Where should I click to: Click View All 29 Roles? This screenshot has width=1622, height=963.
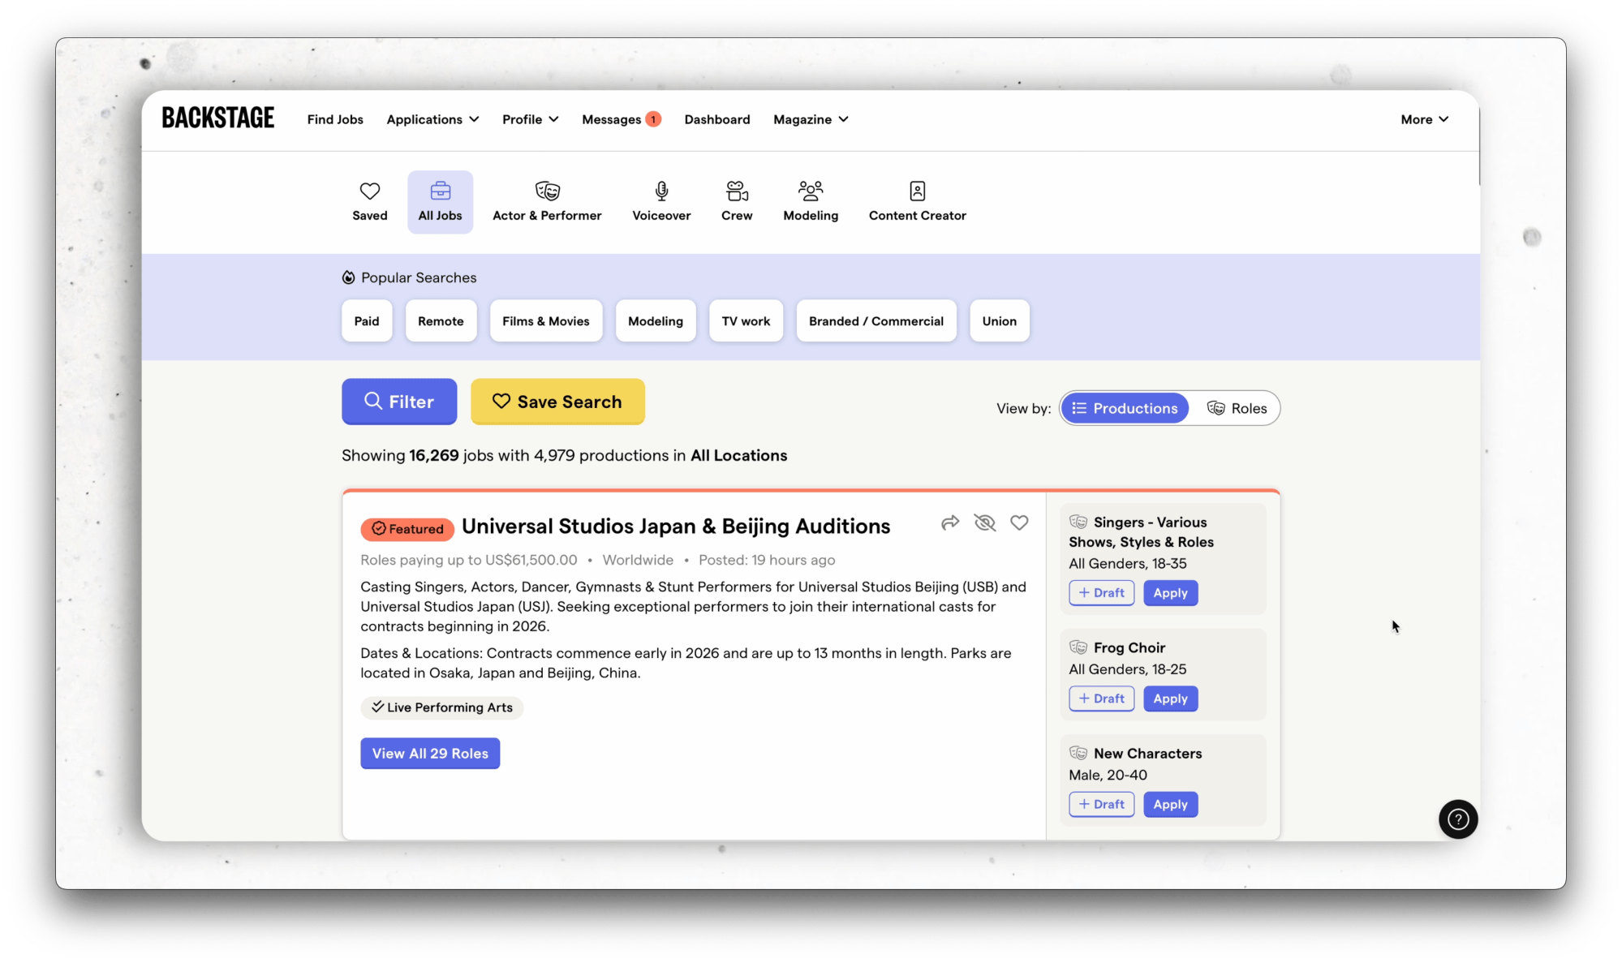430,754
